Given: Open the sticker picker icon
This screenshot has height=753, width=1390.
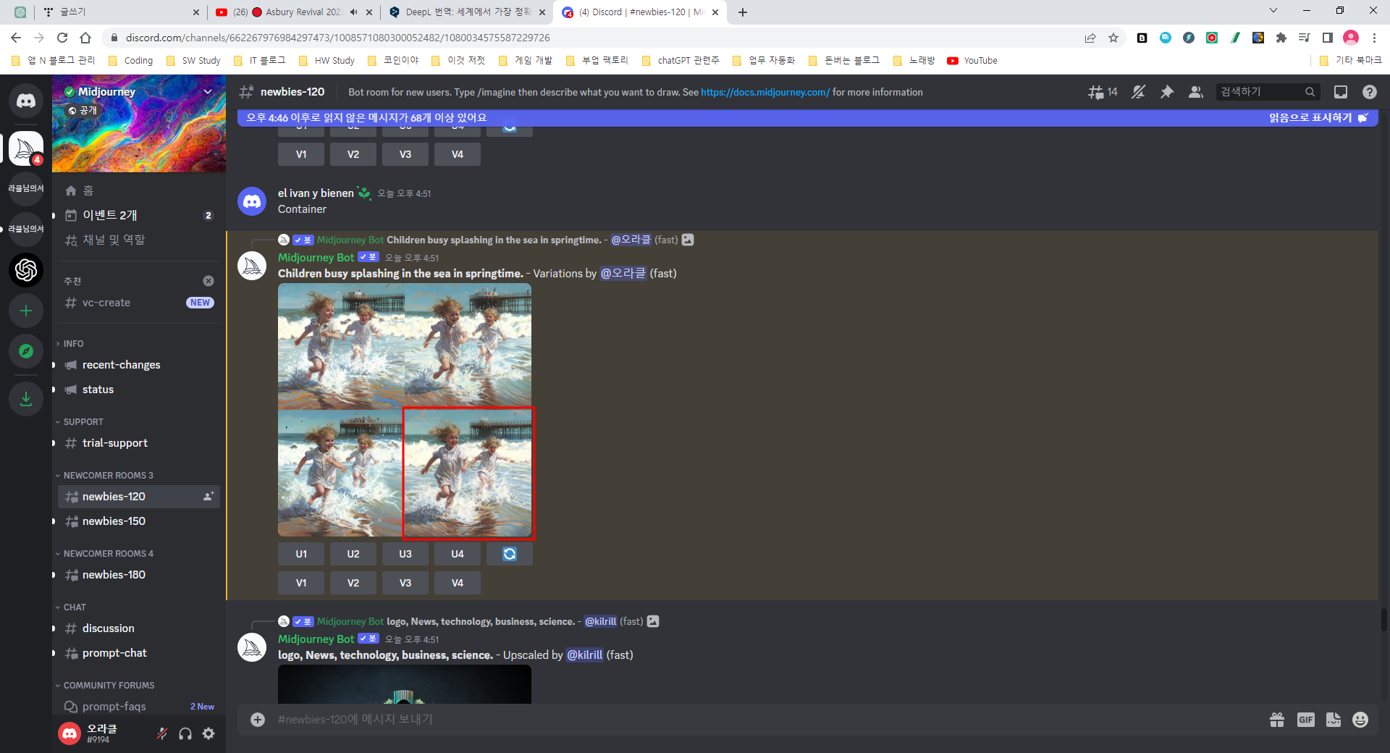Looking at the screenshot, I should click(1334, 720).
